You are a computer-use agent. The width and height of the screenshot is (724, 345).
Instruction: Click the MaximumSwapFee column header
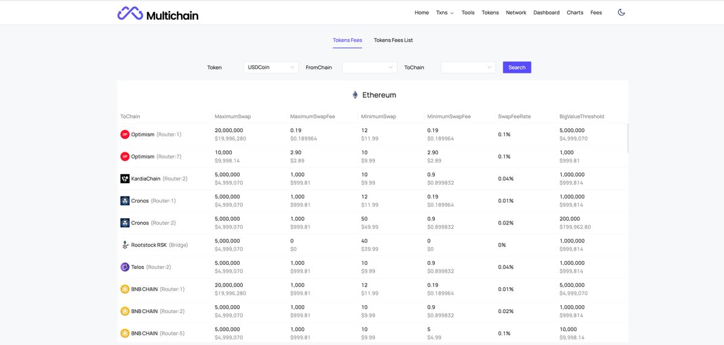click(313, 116)
